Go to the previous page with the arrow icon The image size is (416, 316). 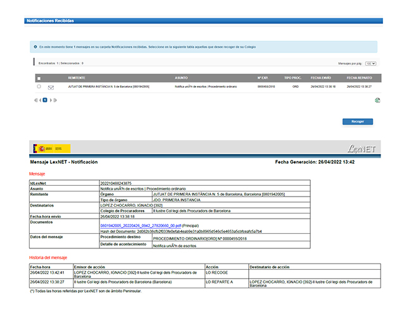(x=41, y=100)
